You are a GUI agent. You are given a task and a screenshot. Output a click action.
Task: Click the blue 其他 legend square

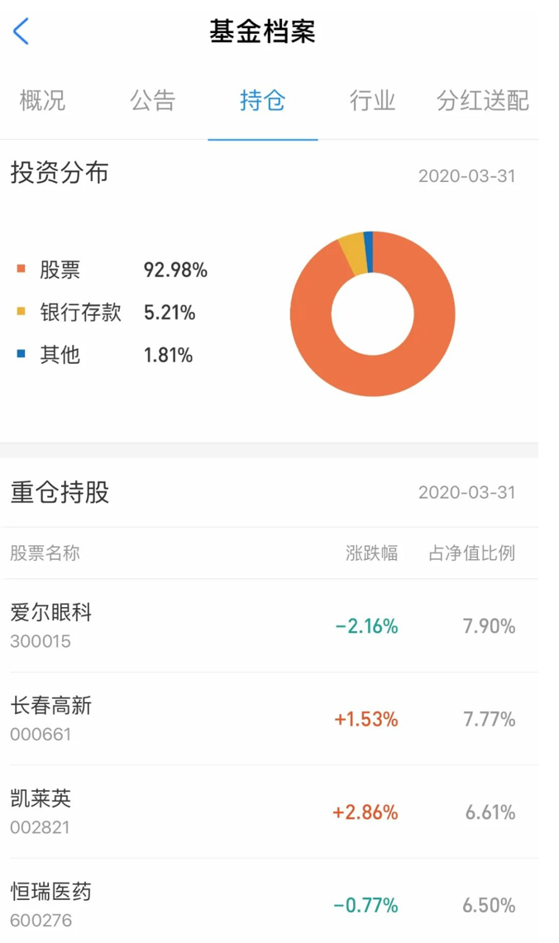click(x=21, y=354)
